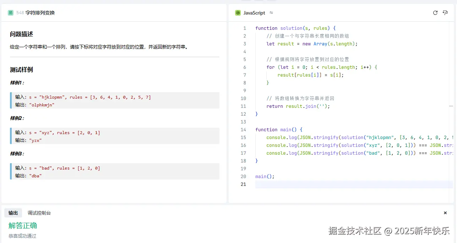Image resolution: width=457 pixels, height=243 pixels.
Task: Click the 样例2 output "yzx" text
Action: [x=35, y=140]
